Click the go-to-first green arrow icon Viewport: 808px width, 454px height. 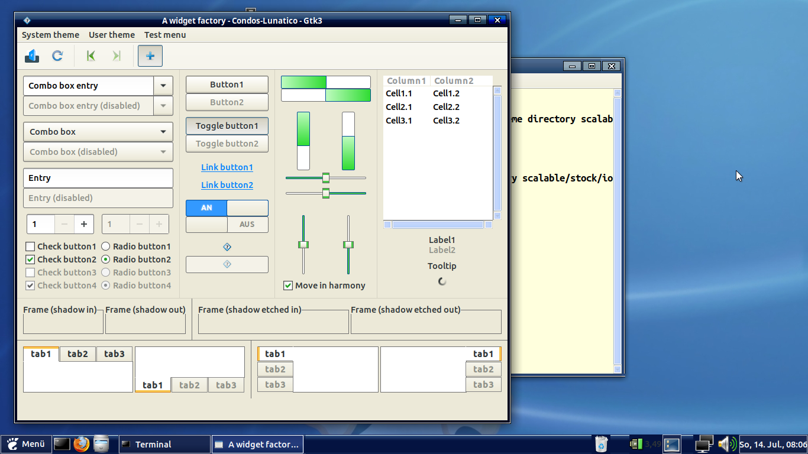pyautogui.click(x=91, y=56)
